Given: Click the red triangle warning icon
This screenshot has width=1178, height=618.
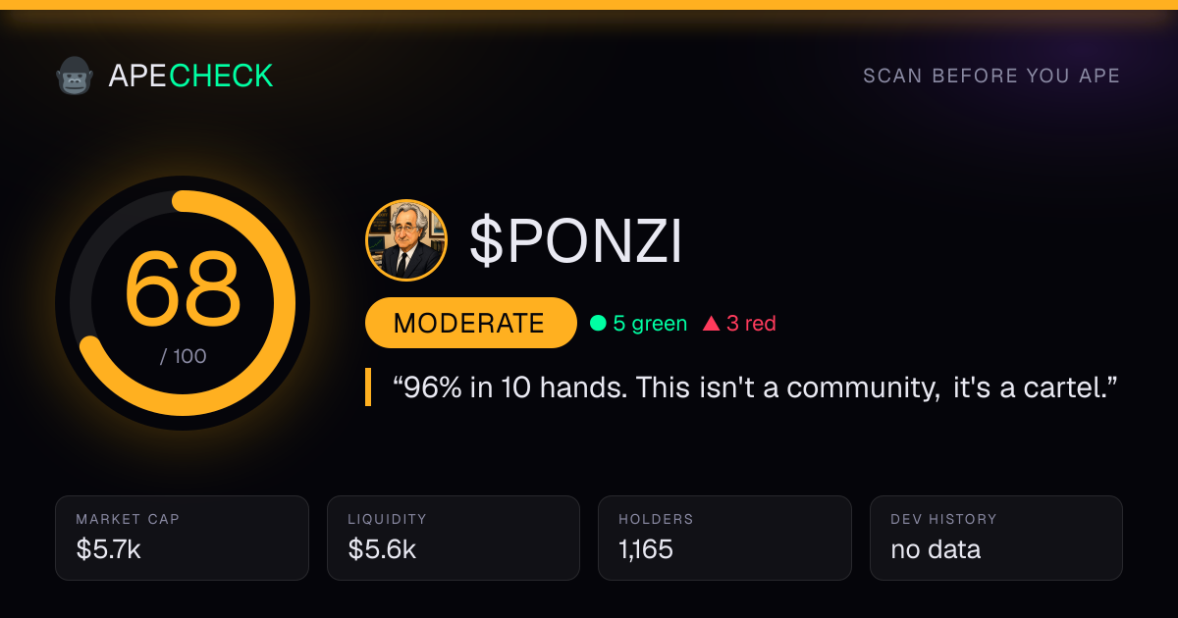Looking at the screenshot, I should point(711,323).
